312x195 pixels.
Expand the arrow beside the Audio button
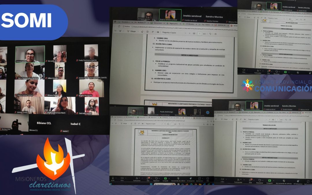[x=116, y=178]
